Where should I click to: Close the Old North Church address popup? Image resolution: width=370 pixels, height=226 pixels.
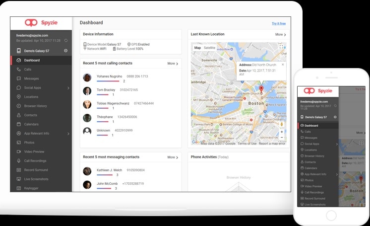coord(283,65)
